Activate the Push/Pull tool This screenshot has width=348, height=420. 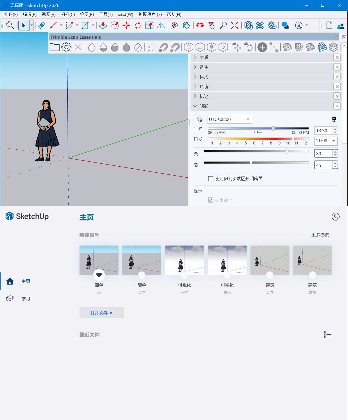(x=103, y=25)
